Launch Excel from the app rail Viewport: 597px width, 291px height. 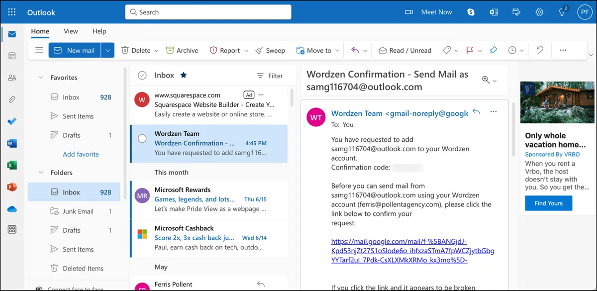[x=12, y=165]
